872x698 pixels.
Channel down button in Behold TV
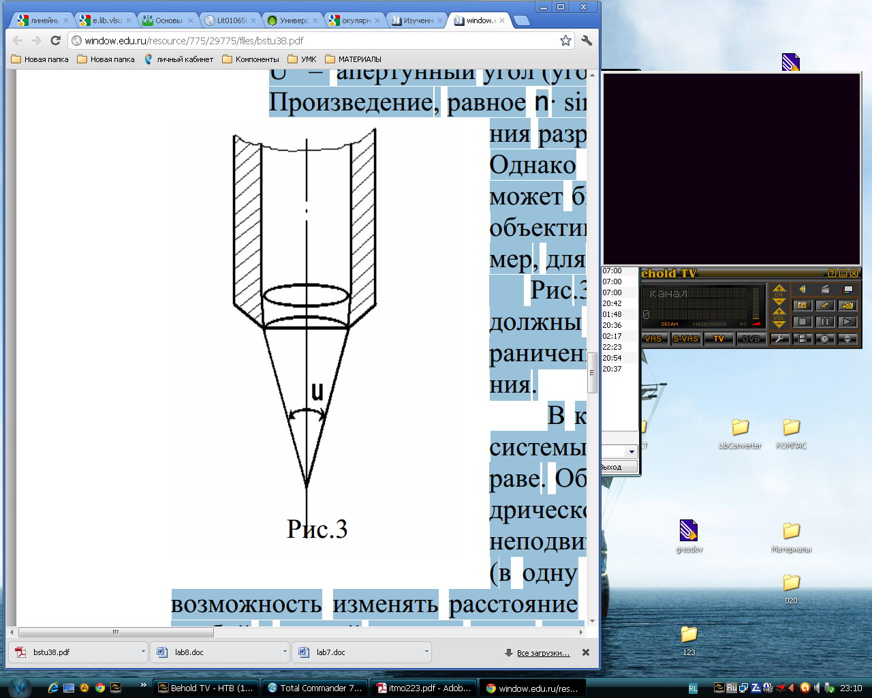779,302
